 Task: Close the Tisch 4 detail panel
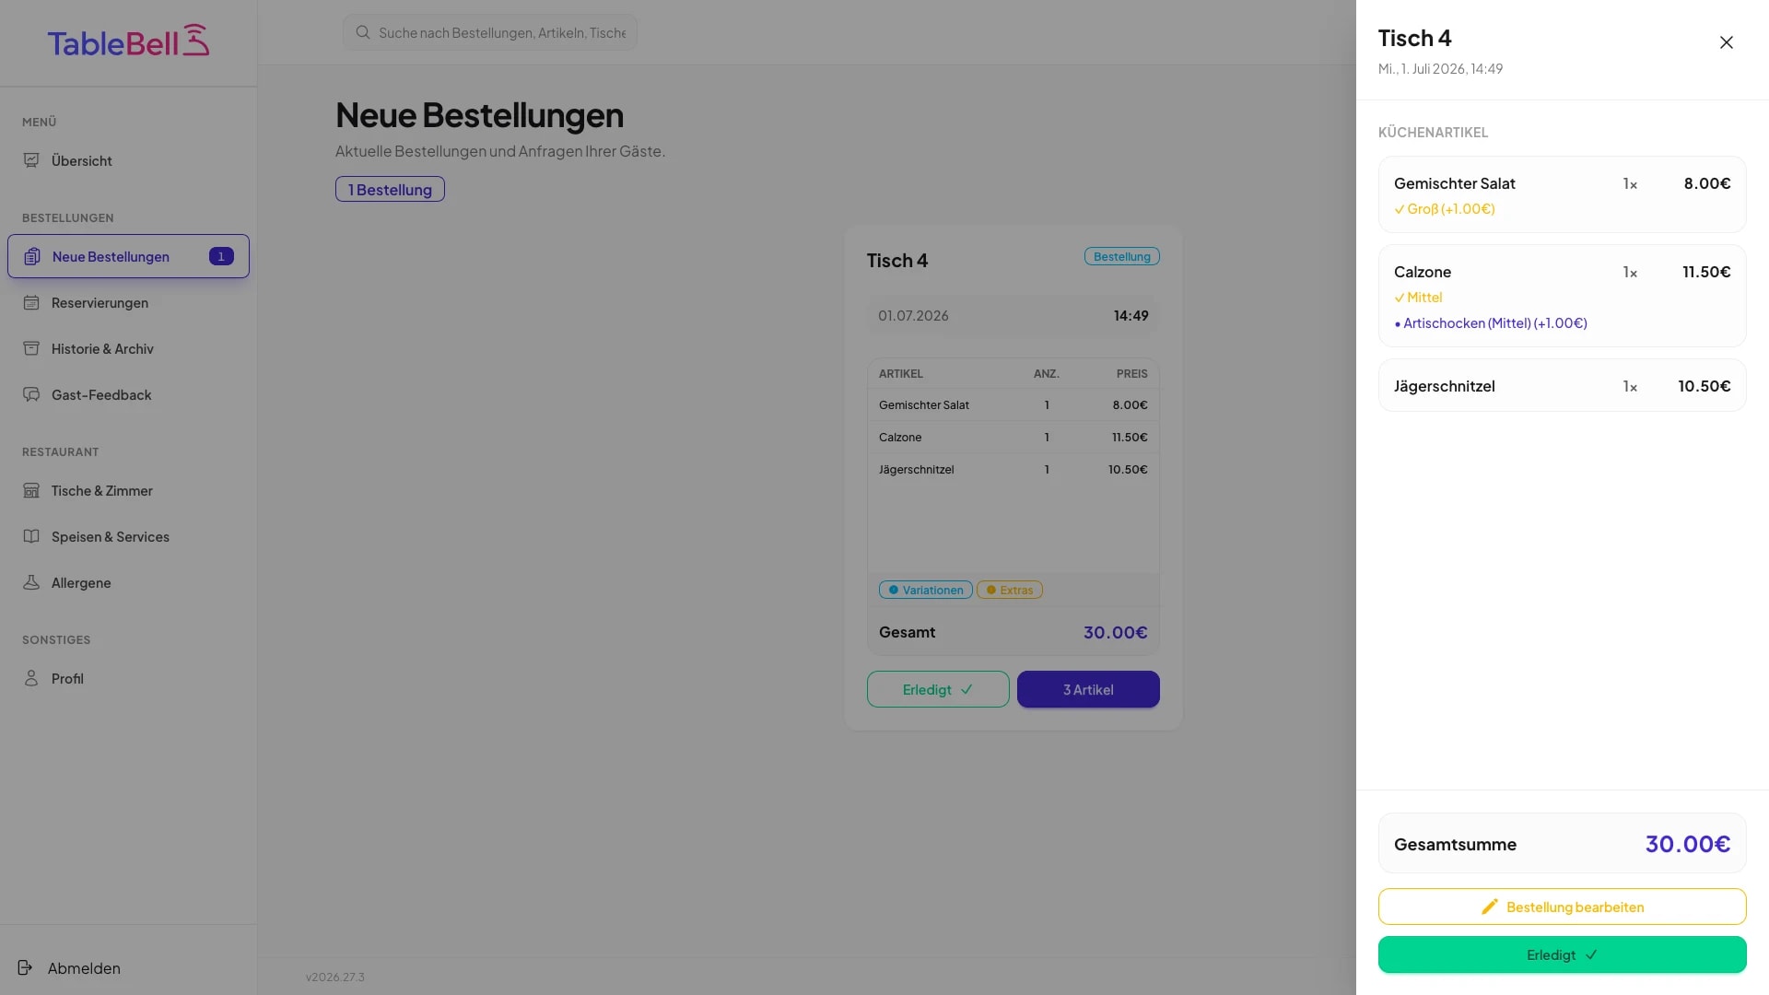(x=1727, y=42)
